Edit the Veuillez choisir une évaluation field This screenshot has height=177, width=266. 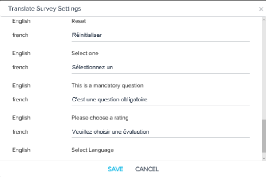pos(161,132)
